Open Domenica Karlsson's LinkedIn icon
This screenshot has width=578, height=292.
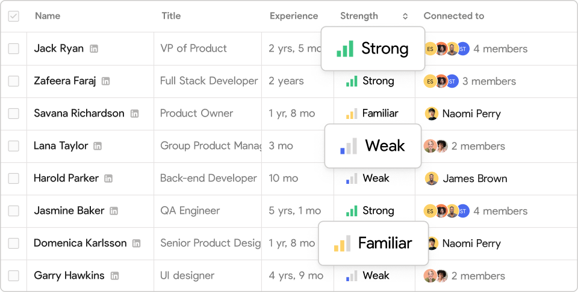(x=137, y=243)
